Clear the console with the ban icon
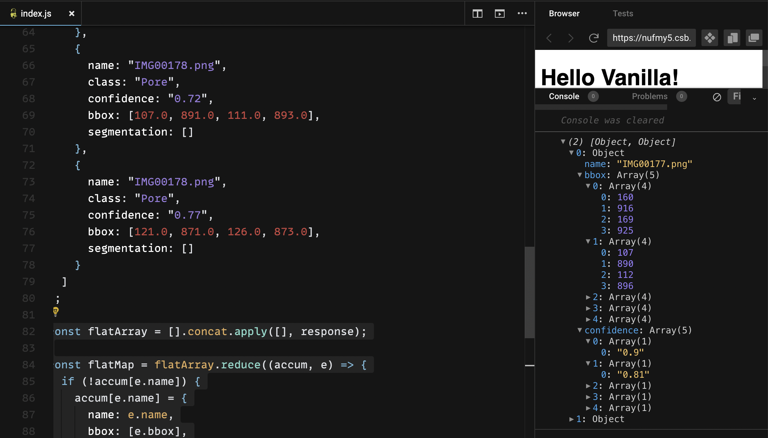768x438 pixels. tap(717, 97)
